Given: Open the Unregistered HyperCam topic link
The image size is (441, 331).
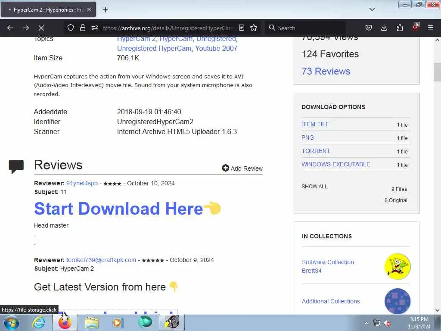Looking at the screenshot, I should click(x=154, y=48).
